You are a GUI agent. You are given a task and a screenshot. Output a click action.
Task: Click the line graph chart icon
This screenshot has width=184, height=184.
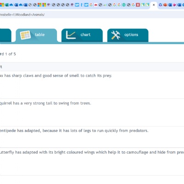point(71,35)
